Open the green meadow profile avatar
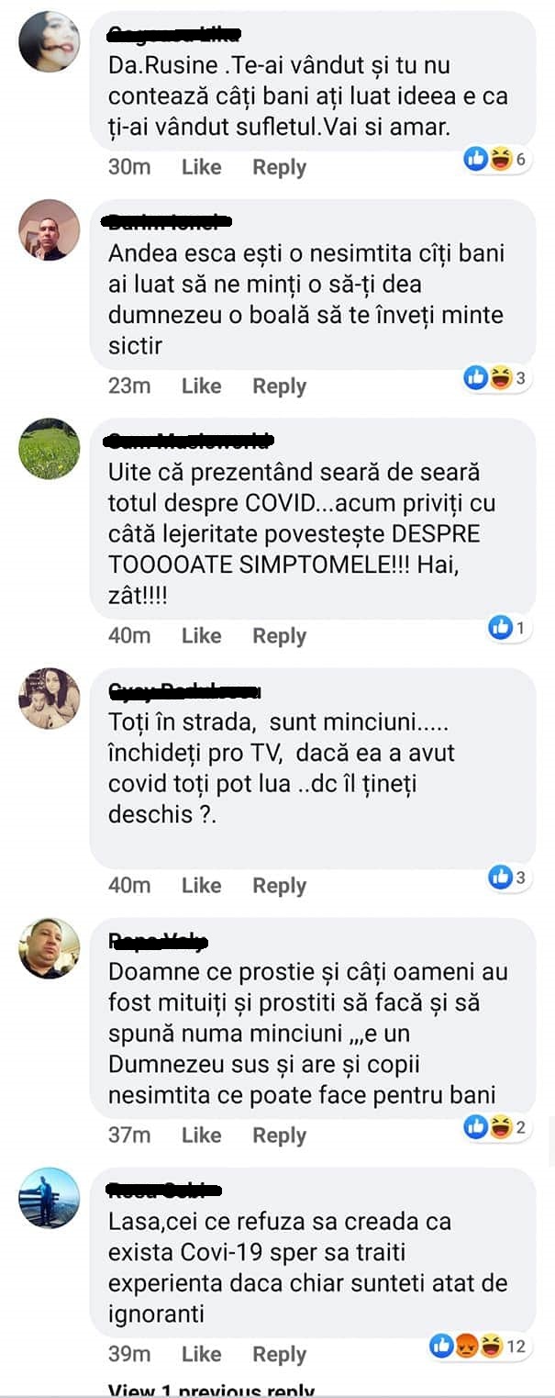The image size is (555, 1398). coord(49,449)
